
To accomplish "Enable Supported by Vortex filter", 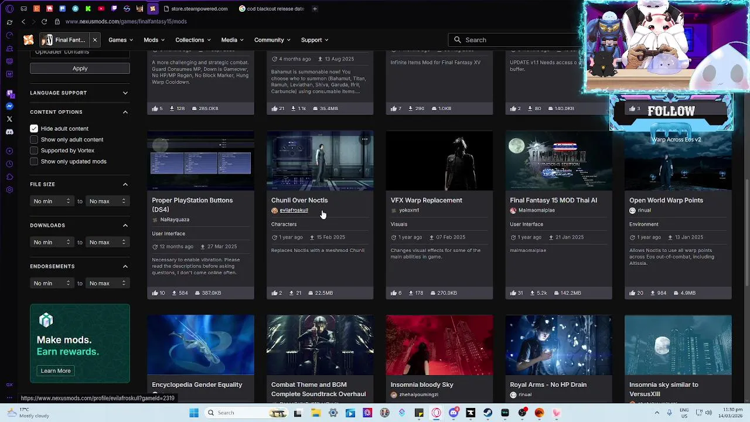I will (34, 151).
